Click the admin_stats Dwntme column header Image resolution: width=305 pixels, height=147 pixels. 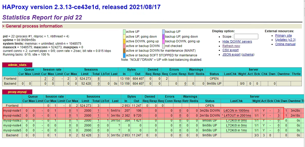coord(284,74)
